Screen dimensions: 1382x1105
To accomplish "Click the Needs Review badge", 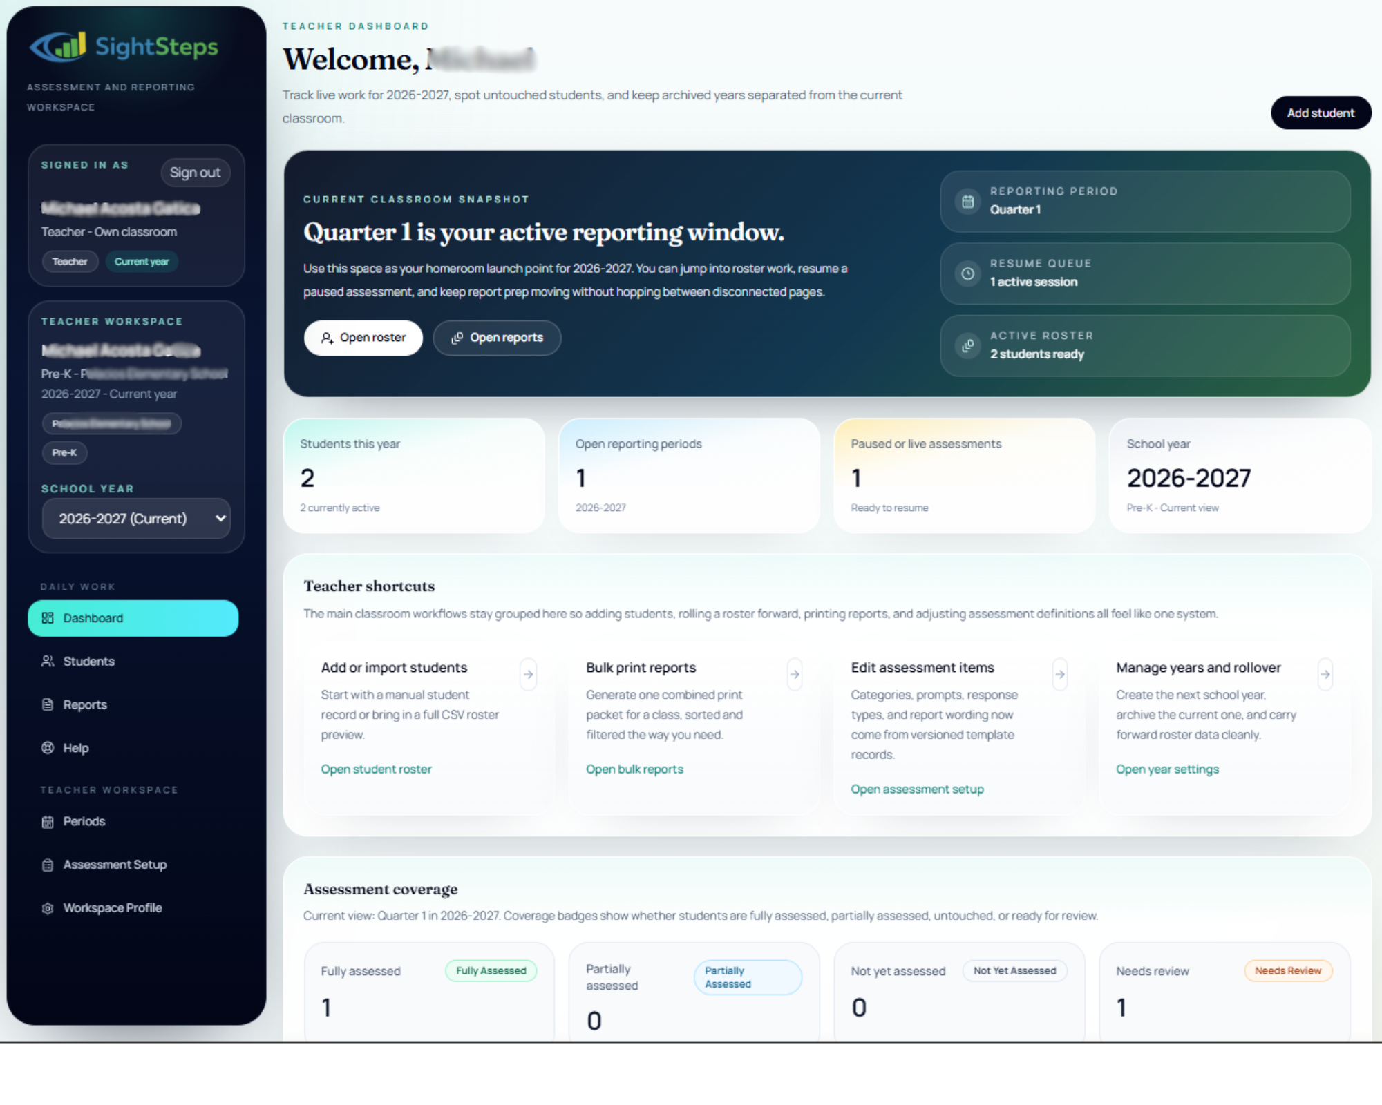I will pyautogui.click(x=1287, y=970).
